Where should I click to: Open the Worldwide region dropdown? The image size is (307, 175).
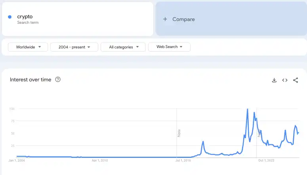pos(28,47)
